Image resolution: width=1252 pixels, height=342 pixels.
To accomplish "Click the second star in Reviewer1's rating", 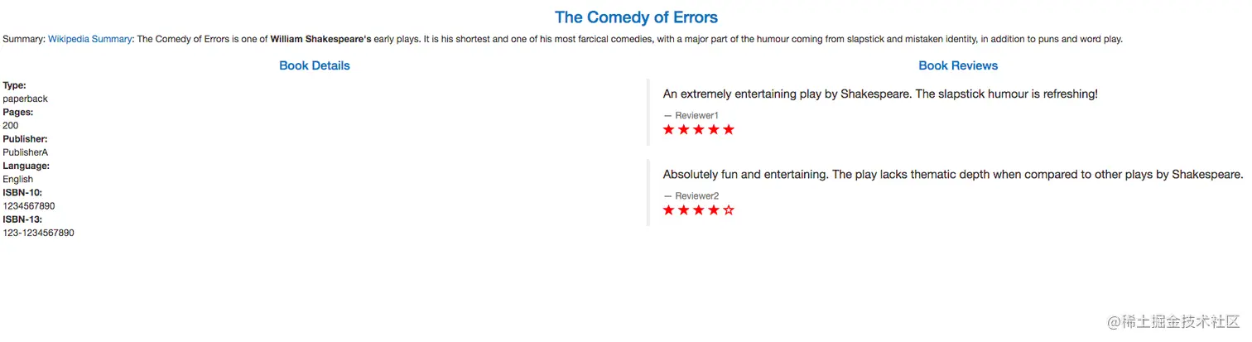I will tap(684, 130).
